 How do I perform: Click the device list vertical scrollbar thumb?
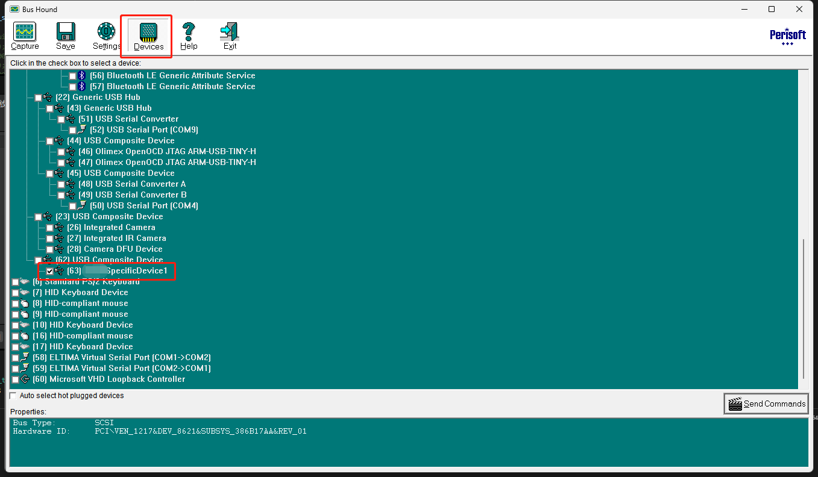pos(803,308)
